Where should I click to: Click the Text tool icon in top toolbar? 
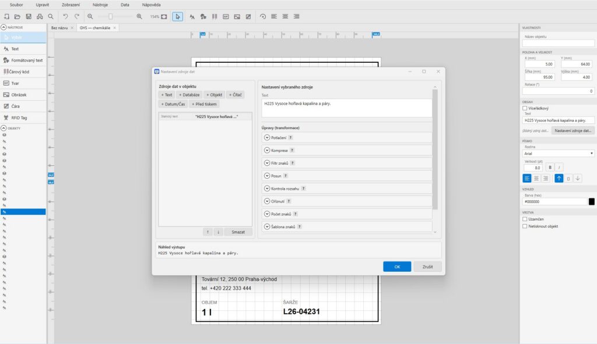(192, 16)
